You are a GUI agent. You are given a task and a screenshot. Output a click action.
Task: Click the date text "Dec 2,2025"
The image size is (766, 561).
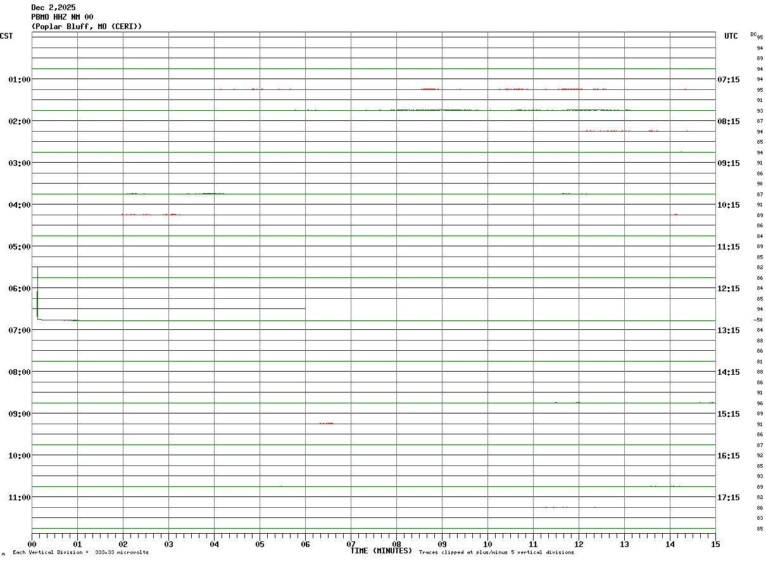53,8
